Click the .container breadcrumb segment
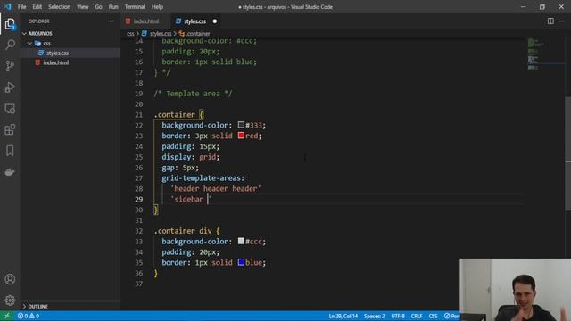Image resolution: width=571 pixels, height=321 pixels. click(x=194, y=34)
